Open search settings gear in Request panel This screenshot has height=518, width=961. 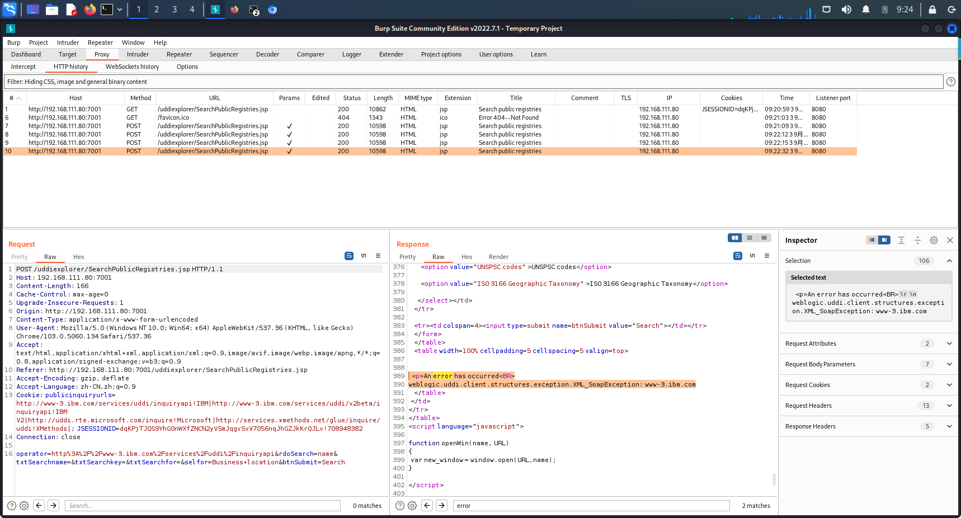(x=24, y=506)
